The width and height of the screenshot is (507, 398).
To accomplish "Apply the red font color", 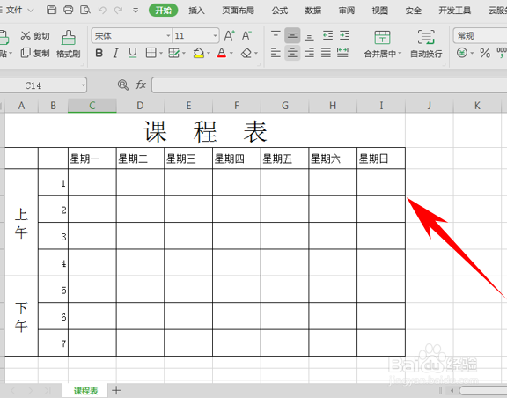I will coord(222,53).
